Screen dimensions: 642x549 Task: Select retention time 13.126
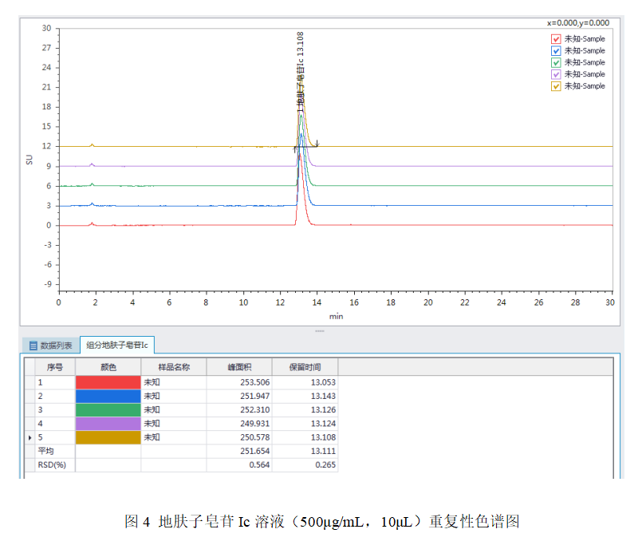(x=323, y=409)
